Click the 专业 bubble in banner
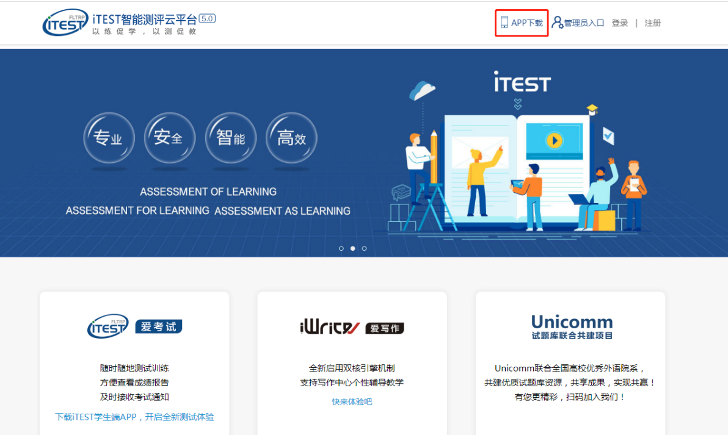Screen dimensions: 728x435 pos(108,138)
